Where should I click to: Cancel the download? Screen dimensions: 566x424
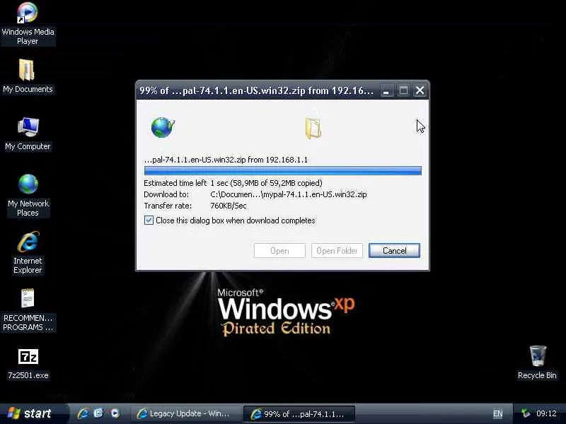pyautogui.click(x=394, y=251)
